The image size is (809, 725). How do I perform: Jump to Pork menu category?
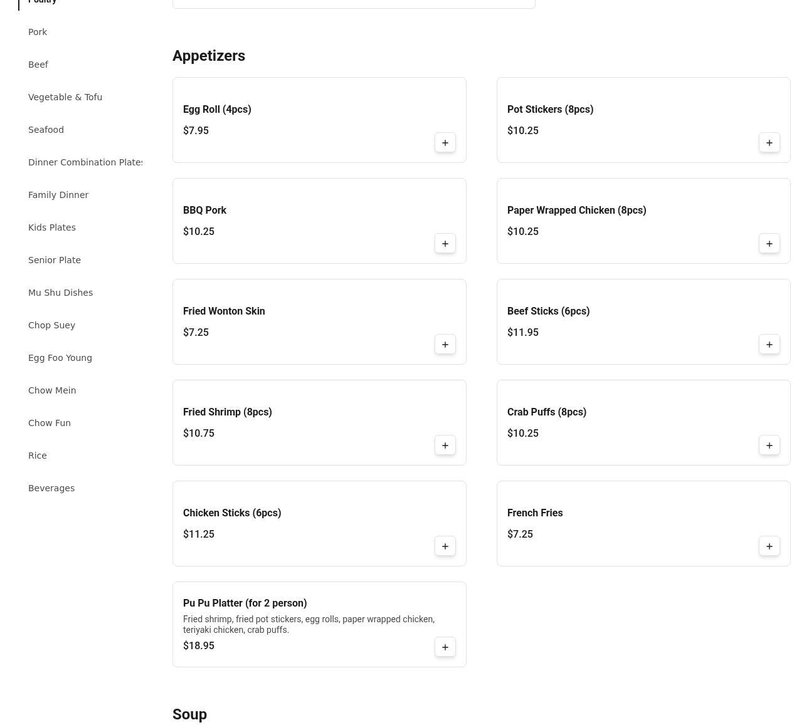pyautogui.click(x=38, y=32)
